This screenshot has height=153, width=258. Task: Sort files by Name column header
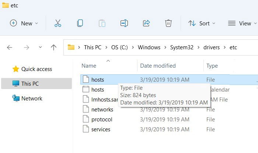[89, 66]
